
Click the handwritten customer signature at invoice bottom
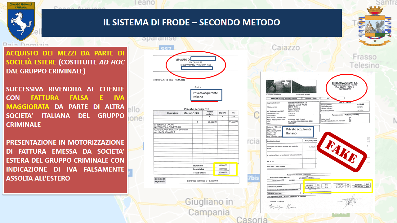point(282,207)
